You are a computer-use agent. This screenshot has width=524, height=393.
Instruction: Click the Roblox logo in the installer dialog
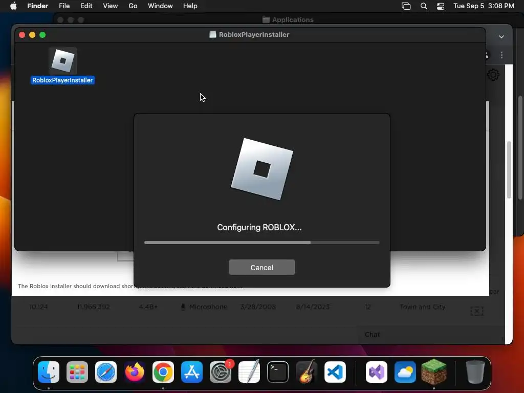point(262,169)
